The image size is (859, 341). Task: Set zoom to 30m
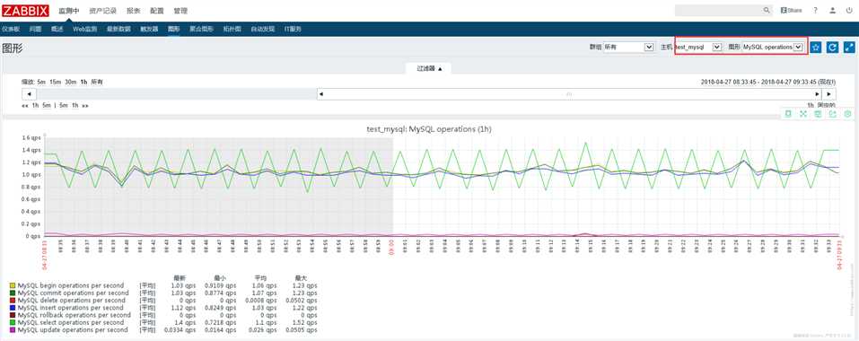71,82
